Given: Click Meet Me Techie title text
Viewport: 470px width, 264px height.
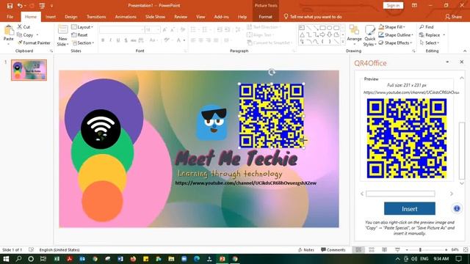Looking at the screenshot, I should pyautogui.click(x=236, y=158).
